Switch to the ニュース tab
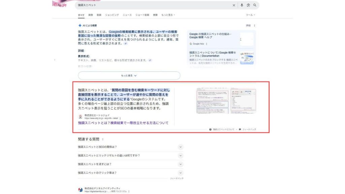The image size is (345, 194). tap(127, 15)
